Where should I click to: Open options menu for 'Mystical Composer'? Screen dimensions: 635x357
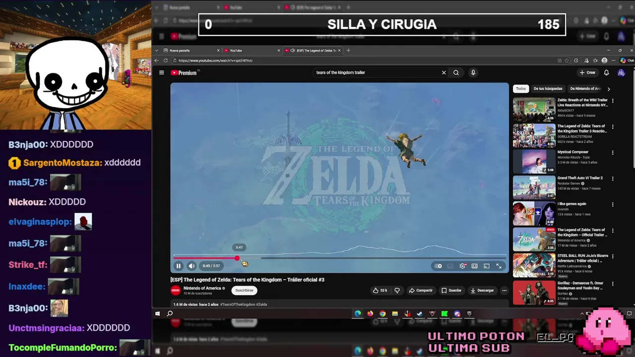[x=613, y=153]
